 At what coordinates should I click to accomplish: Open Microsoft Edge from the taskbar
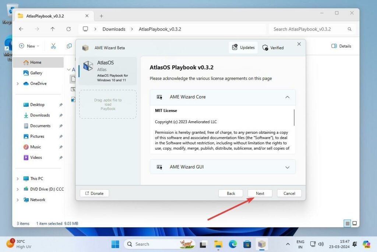click(233, 244)
